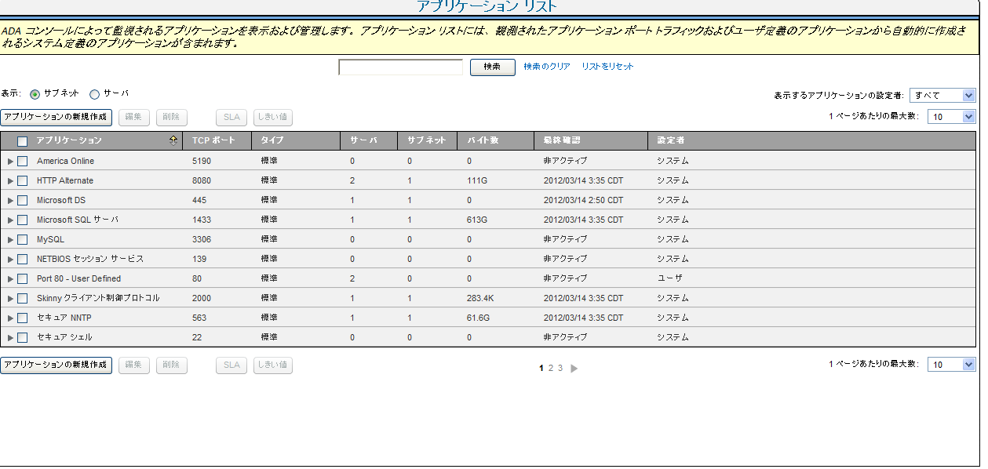Expand the HTTP Alternate row
Viewport: 988px width, 469px height.
[10, 180]
